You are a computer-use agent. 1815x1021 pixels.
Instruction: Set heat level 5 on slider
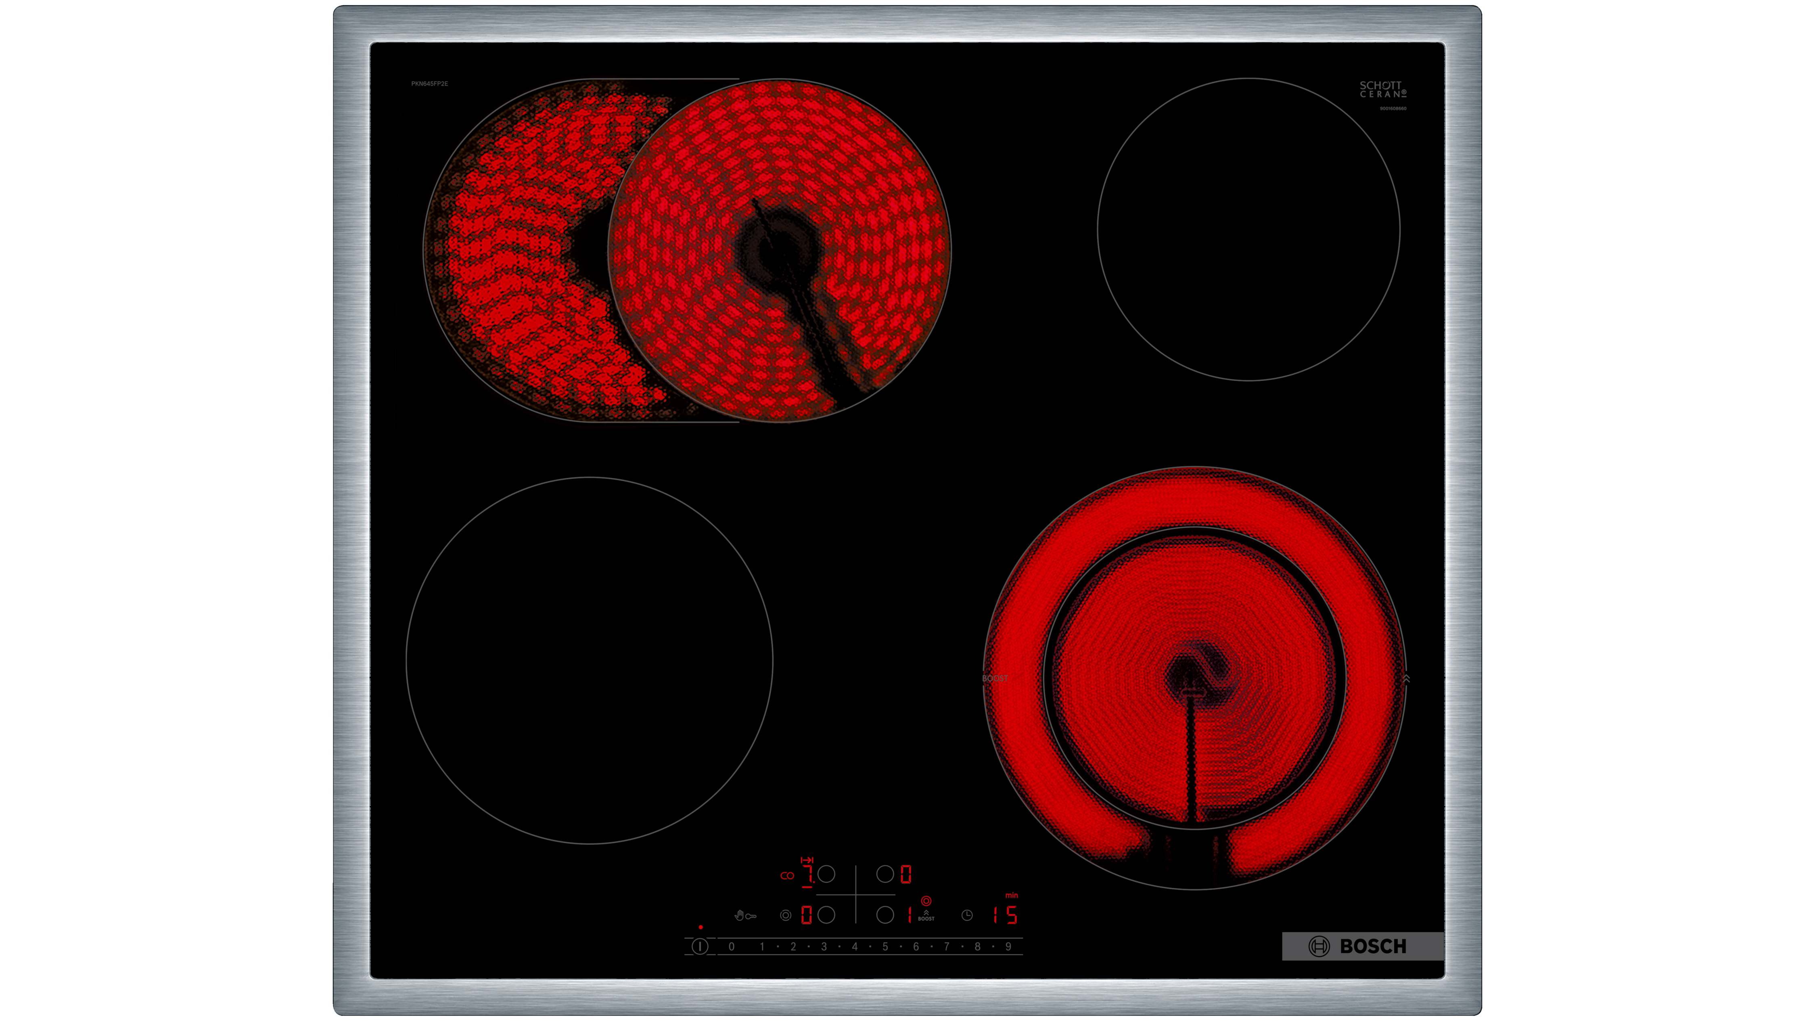(885, 946)
